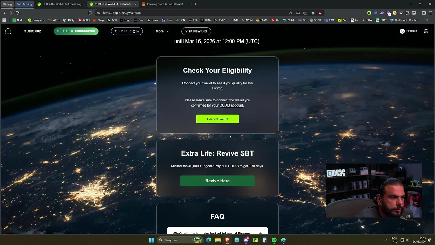Open the Lumia bookmark
435x245 pixels.
[153, 20]
